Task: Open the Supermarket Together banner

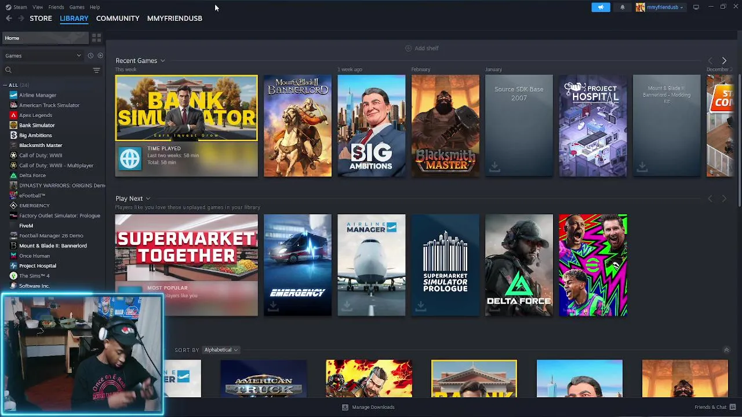Action: (x=186, y=247)
